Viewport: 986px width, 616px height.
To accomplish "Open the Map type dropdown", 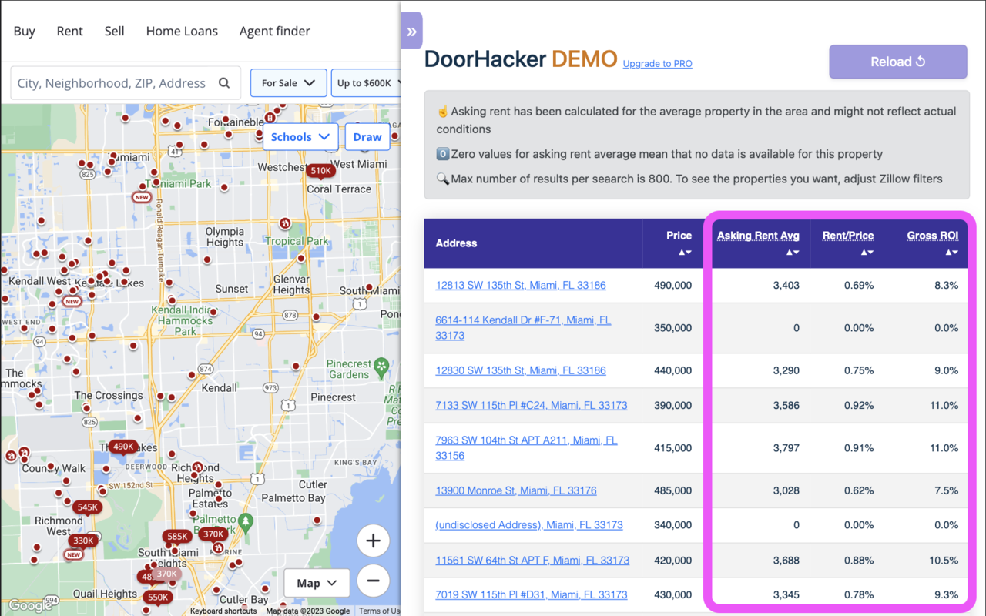I will click(x=316, y=583).
